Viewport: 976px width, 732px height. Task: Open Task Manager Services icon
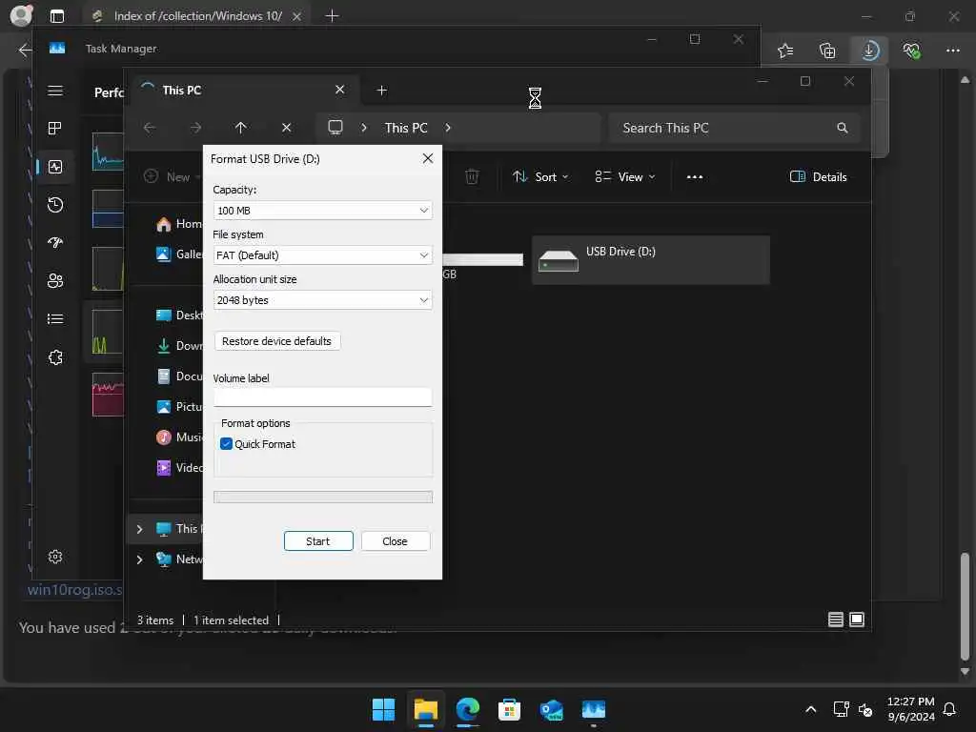(55, 357)
